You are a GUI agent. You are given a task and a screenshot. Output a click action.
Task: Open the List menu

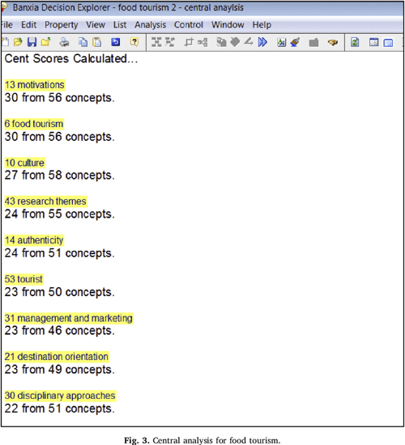click(120, 25)
